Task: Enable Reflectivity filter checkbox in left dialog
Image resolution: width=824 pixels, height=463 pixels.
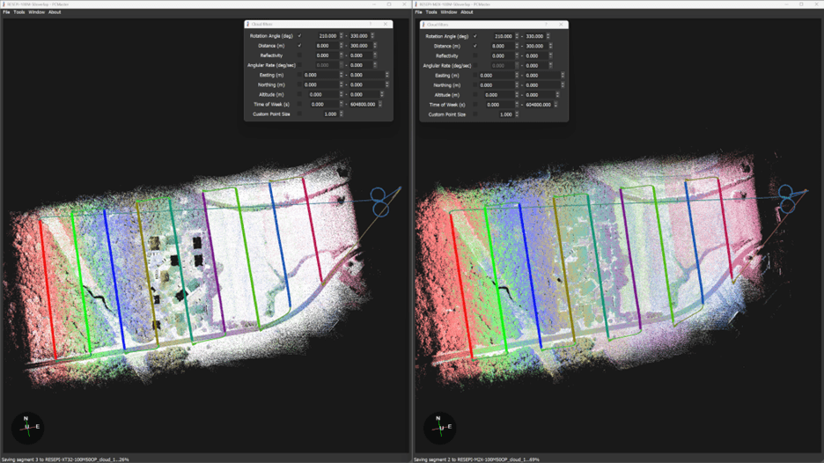Action: tap(299, 55)
